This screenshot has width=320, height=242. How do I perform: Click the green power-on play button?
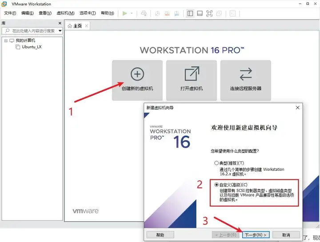coord(124,13)
